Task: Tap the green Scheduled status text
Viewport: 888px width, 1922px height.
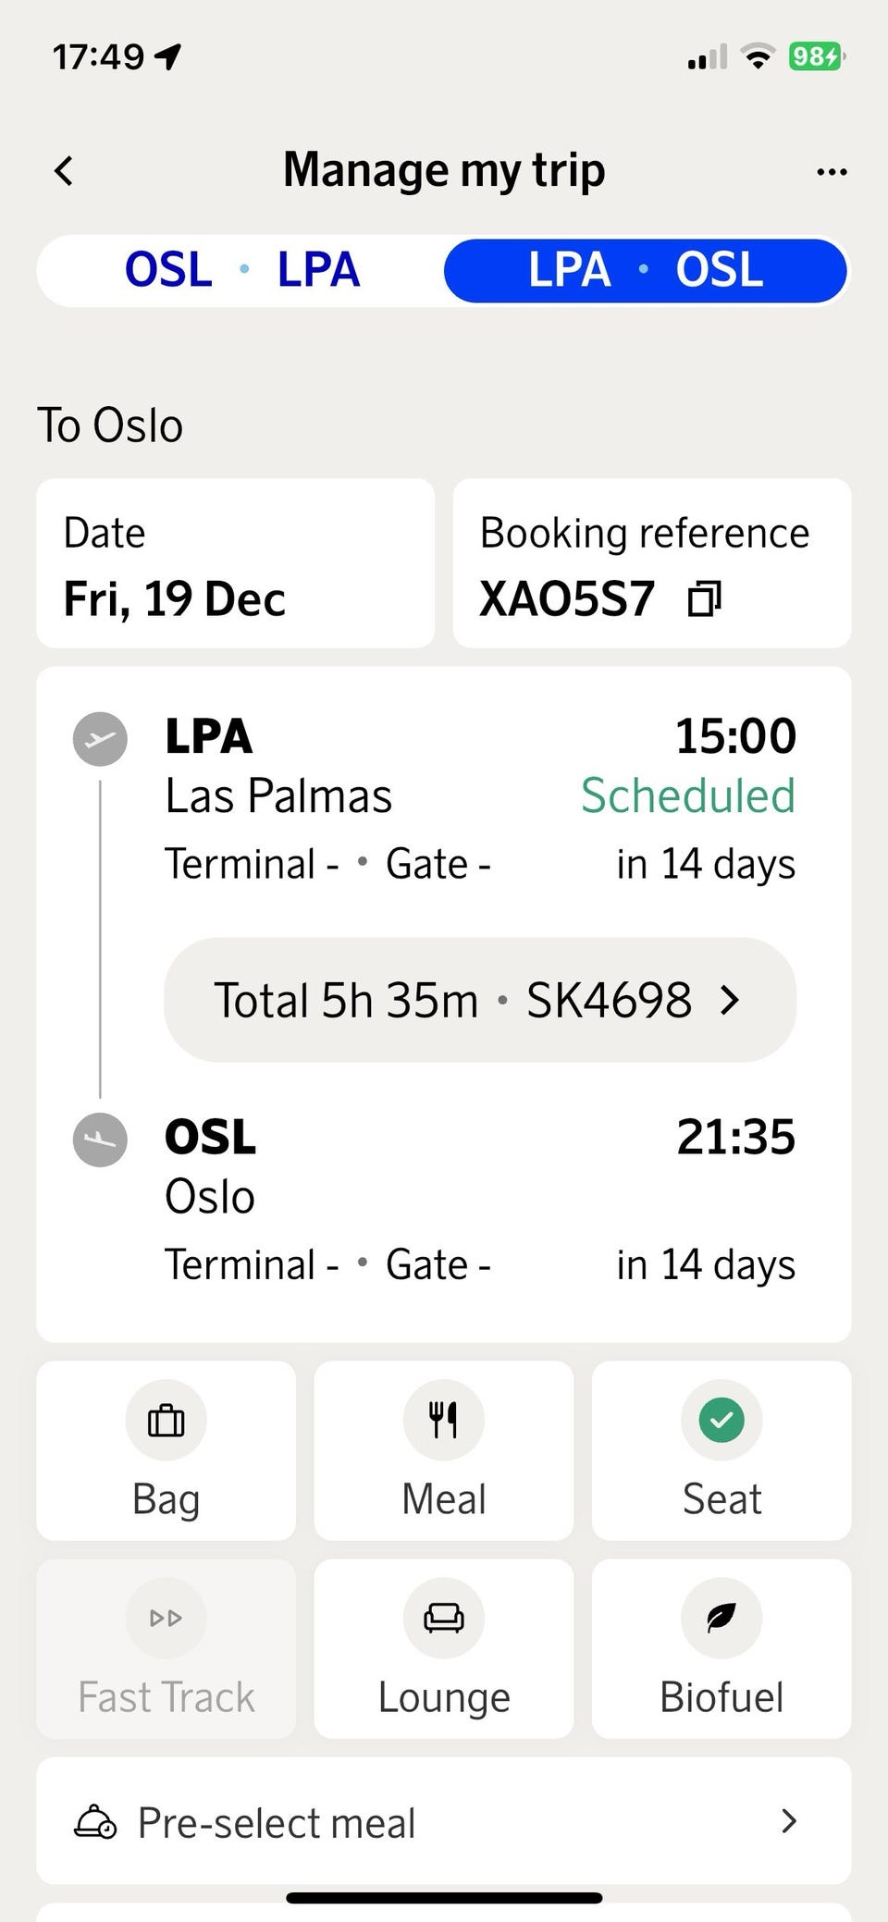Action: coord(687,795)
